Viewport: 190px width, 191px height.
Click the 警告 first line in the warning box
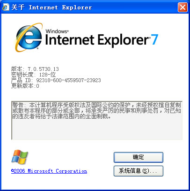click(x=96, y=105)
